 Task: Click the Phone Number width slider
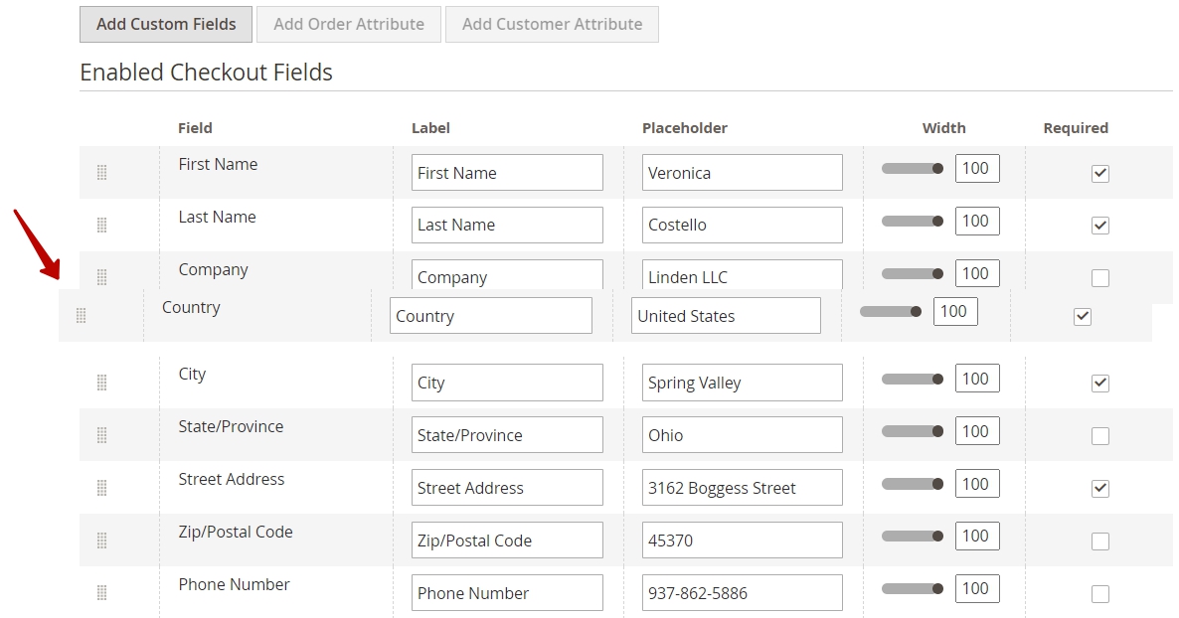pyautogui.click(x=912, y=588)
